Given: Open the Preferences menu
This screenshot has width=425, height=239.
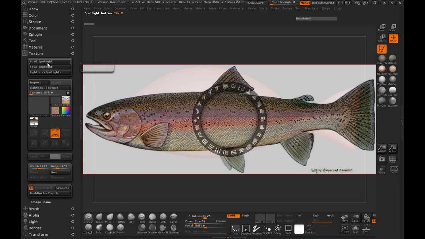Looking at the screenshot, I should click(237, 8).
